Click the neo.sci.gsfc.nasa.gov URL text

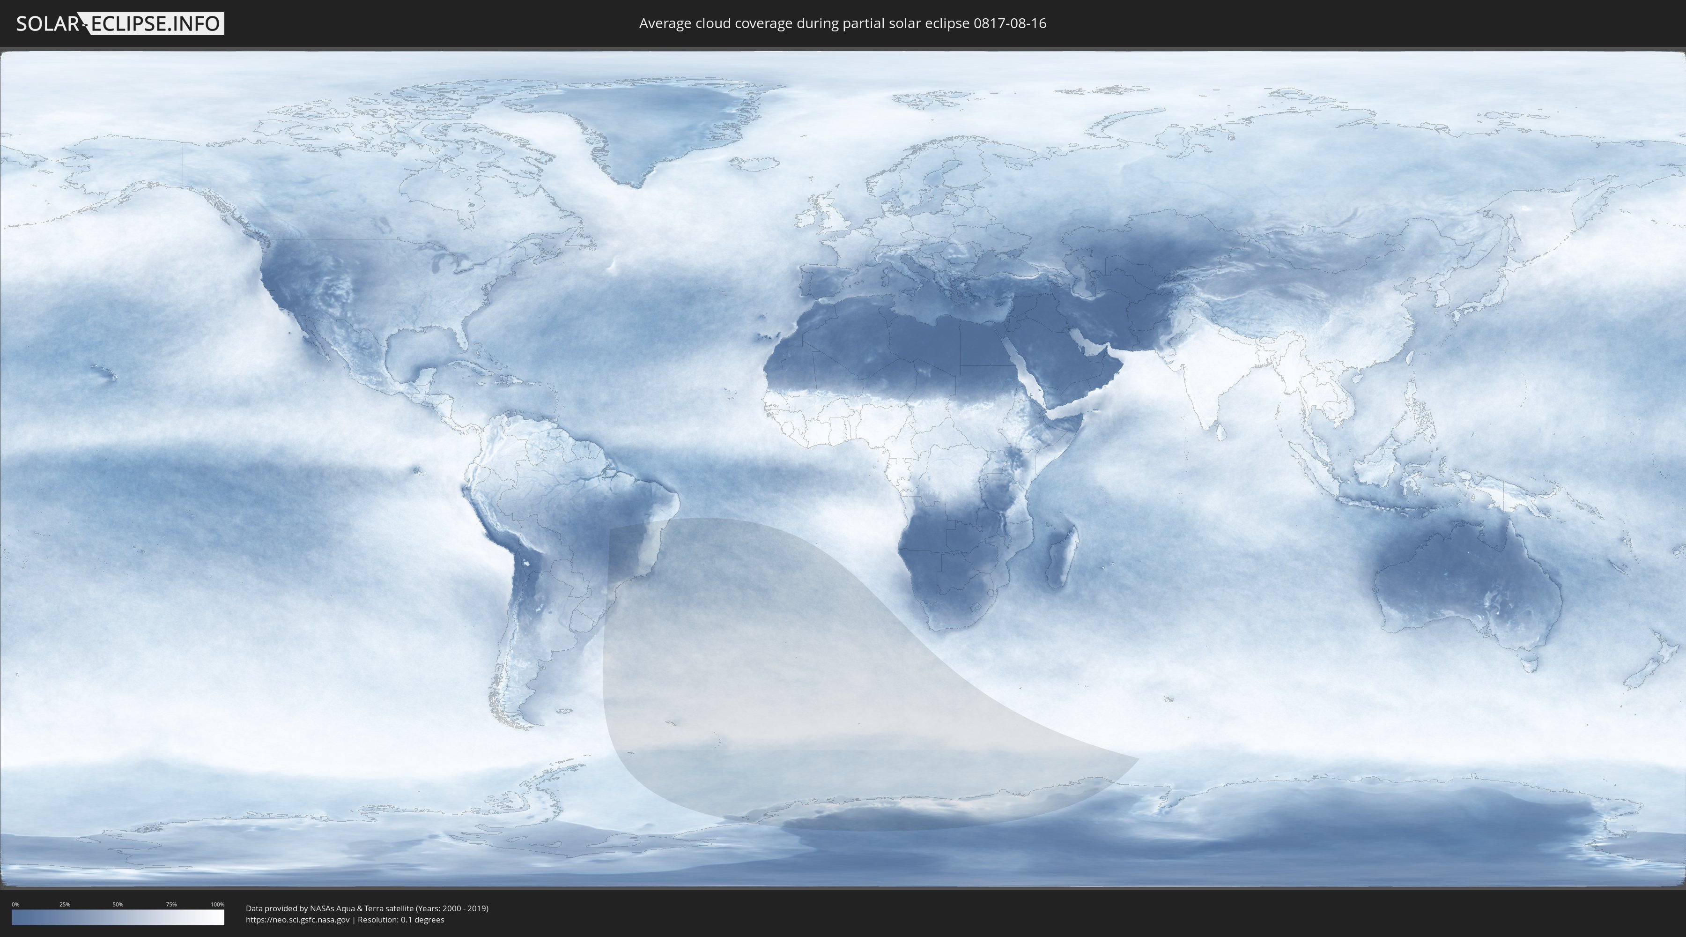point(298,920)
